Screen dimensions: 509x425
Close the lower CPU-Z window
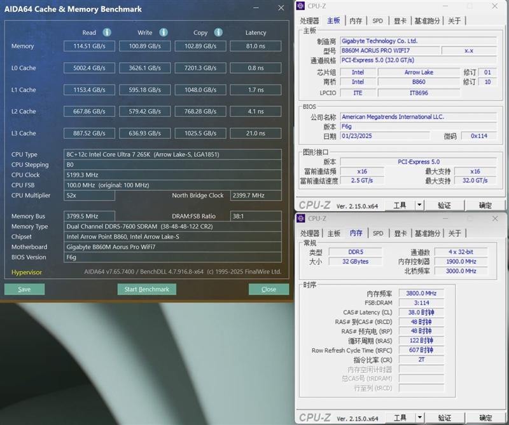click(x=495, y=219)
